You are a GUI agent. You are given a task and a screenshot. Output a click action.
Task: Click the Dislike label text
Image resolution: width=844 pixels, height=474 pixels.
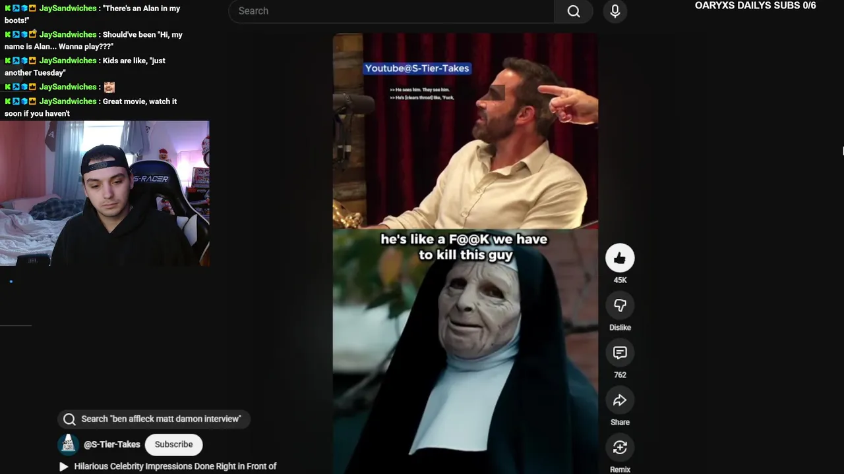click(620, 327)
